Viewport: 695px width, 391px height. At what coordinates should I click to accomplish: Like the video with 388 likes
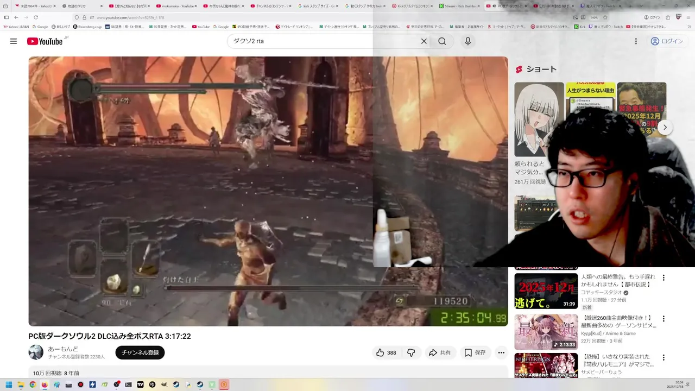pyautogui.click(x=386, y=353)
